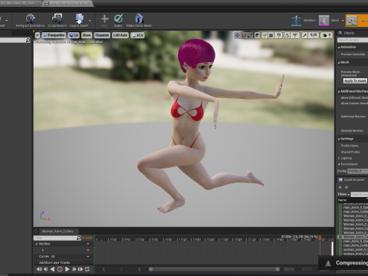Screen dimensions: 368x276
Task: Open the viewport options dropdown arrow
Action: tap(38, 35)
